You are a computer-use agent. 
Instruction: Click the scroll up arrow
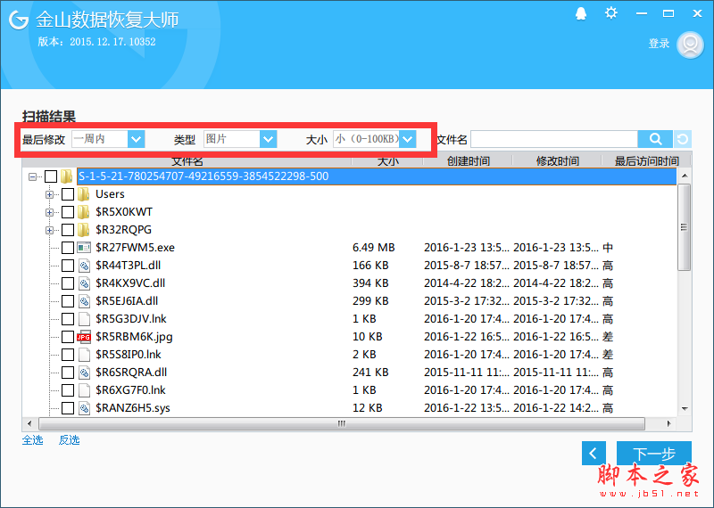(x=685, y=176)
